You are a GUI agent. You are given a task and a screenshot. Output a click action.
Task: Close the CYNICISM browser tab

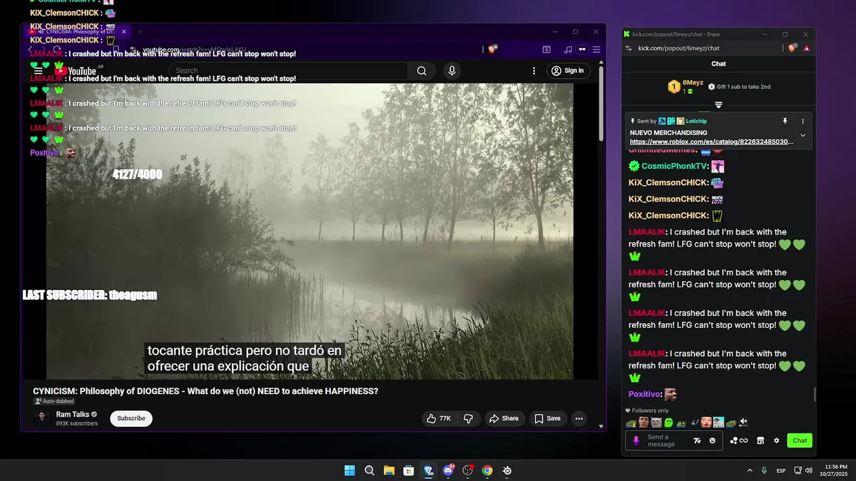point(124,31)
